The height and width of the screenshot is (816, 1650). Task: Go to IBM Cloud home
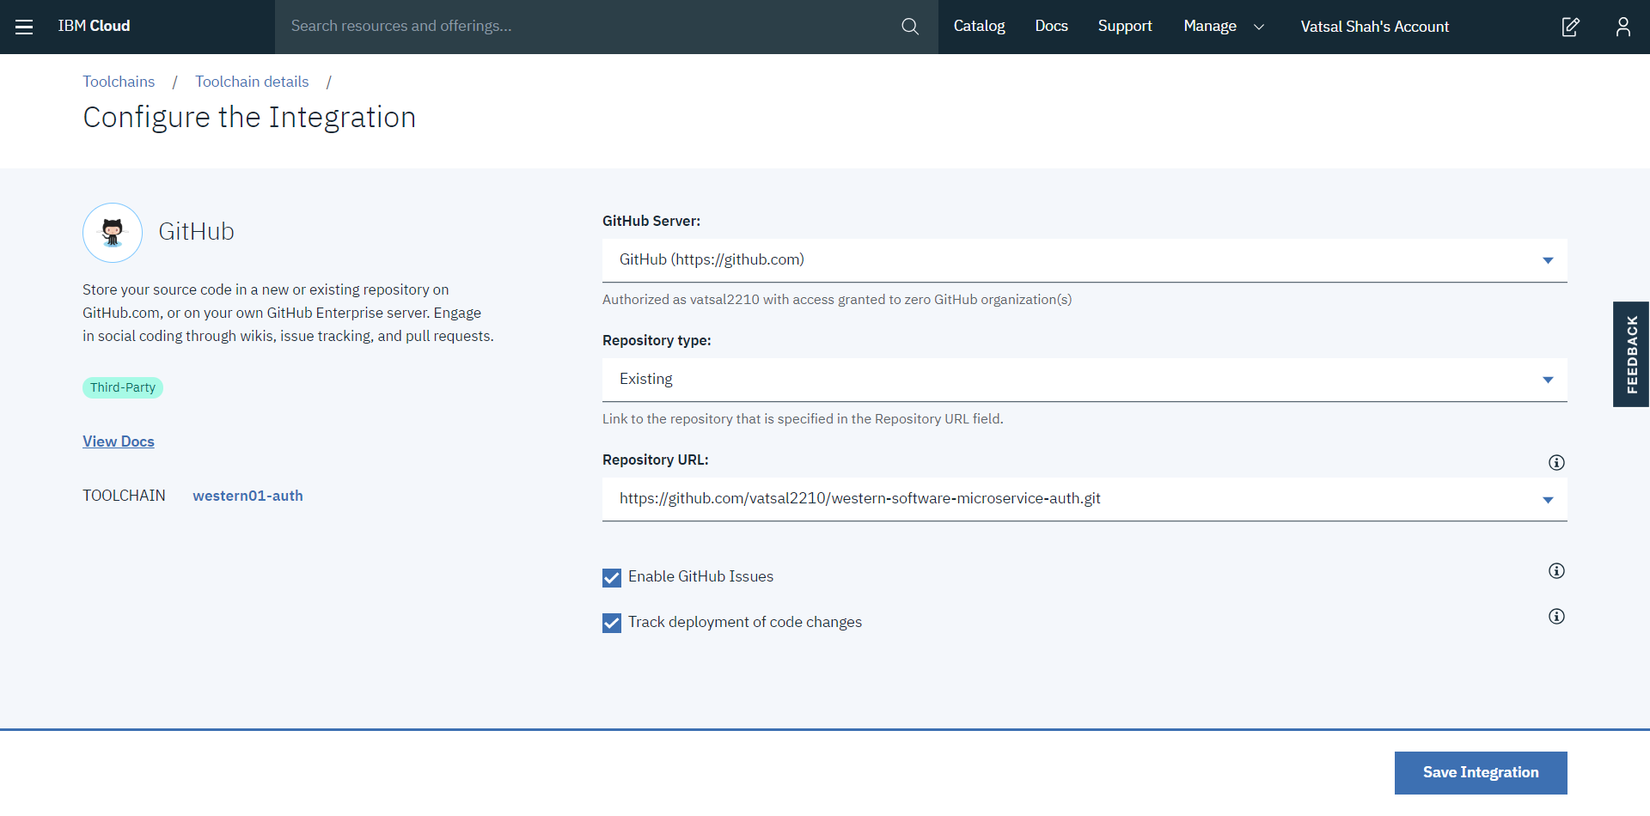pyautogui.click(x=94, y=26)
